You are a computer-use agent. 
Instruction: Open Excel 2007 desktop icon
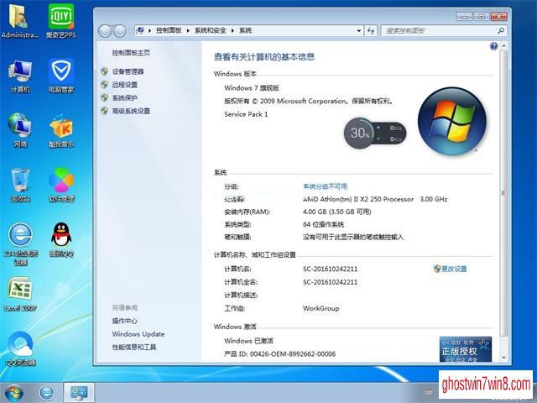pos(20,295)
